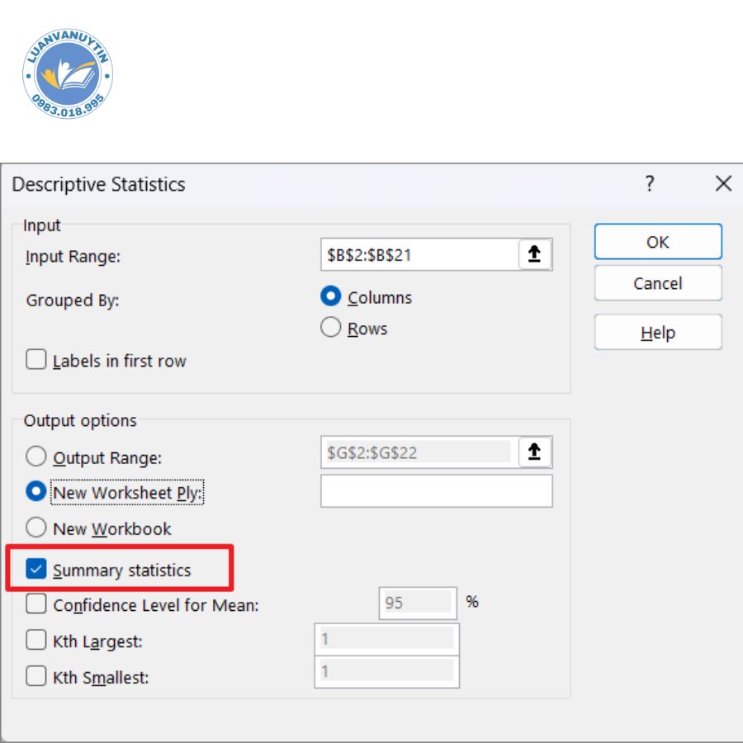Enable Confidence Level for Mean

pyautogui.click(x=36, y=604)
